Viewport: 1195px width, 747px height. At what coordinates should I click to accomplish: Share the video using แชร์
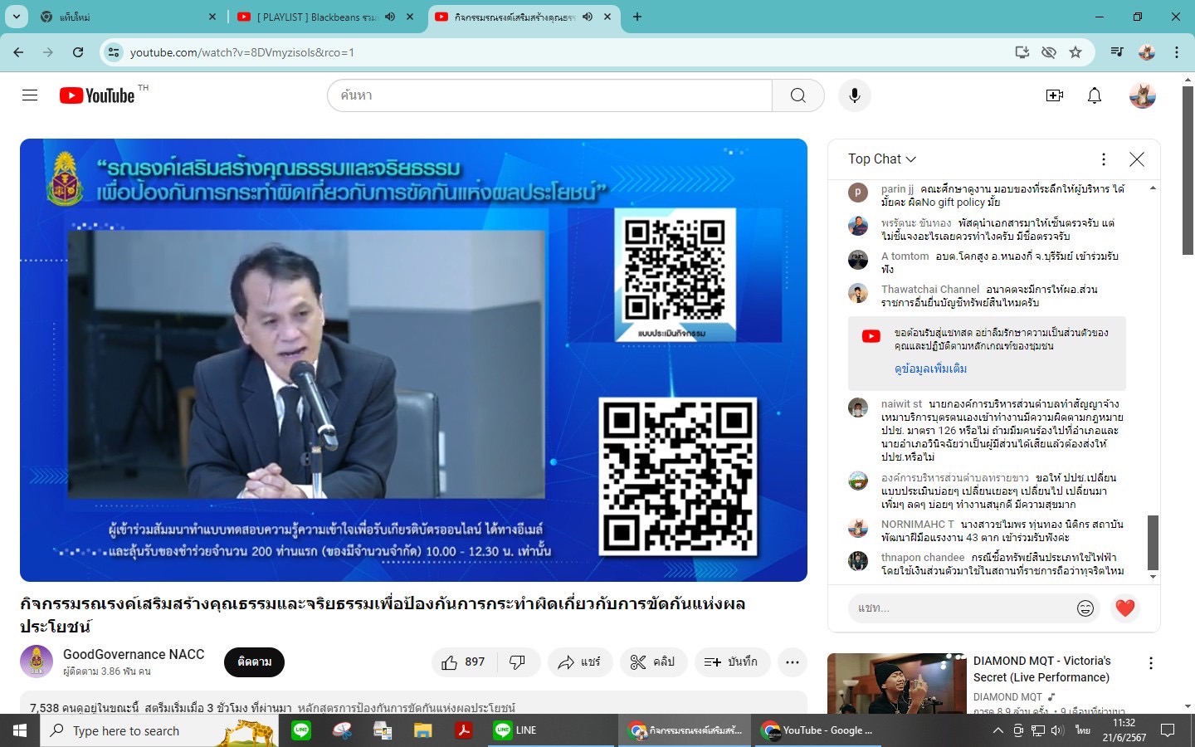tap(580, 662)
